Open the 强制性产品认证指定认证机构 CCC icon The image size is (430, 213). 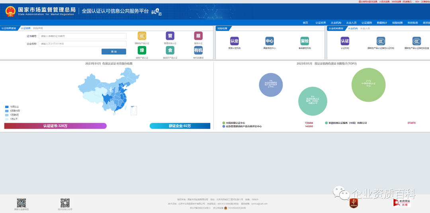(381, 41)
